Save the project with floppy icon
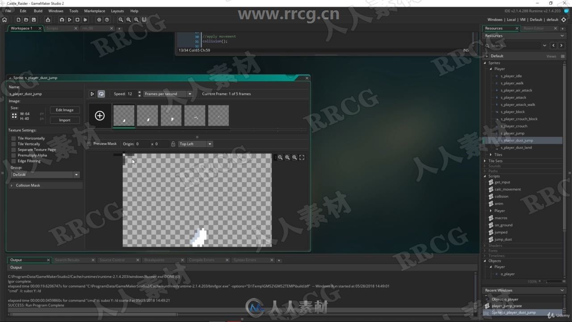Viewport: 572px width, 322px height. 34,20
